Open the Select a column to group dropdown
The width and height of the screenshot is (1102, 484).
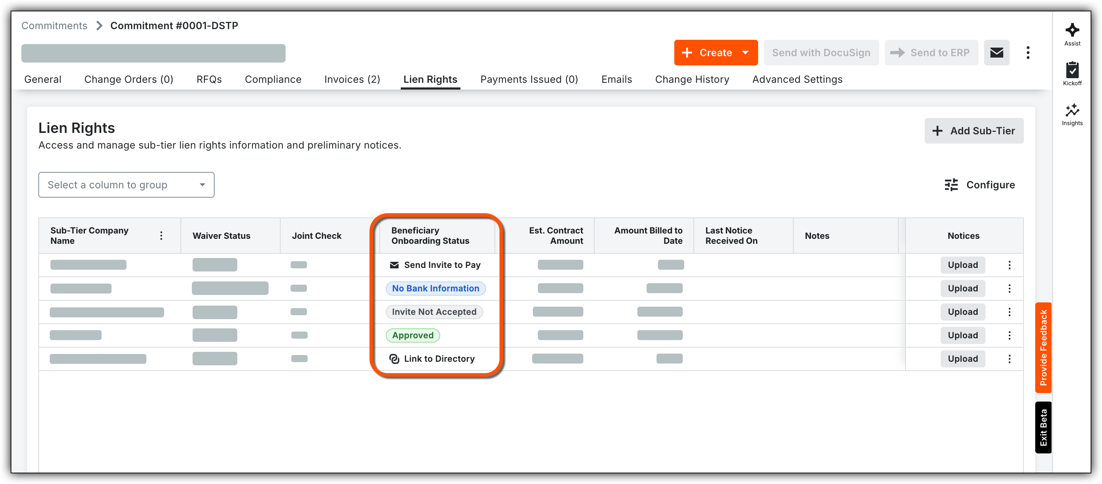click(126, 185)
